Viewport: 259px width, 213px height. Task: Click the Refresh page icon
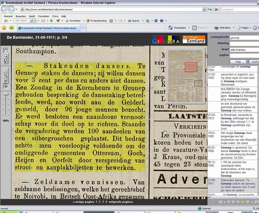pyautogui.click(x=210, y=9)
